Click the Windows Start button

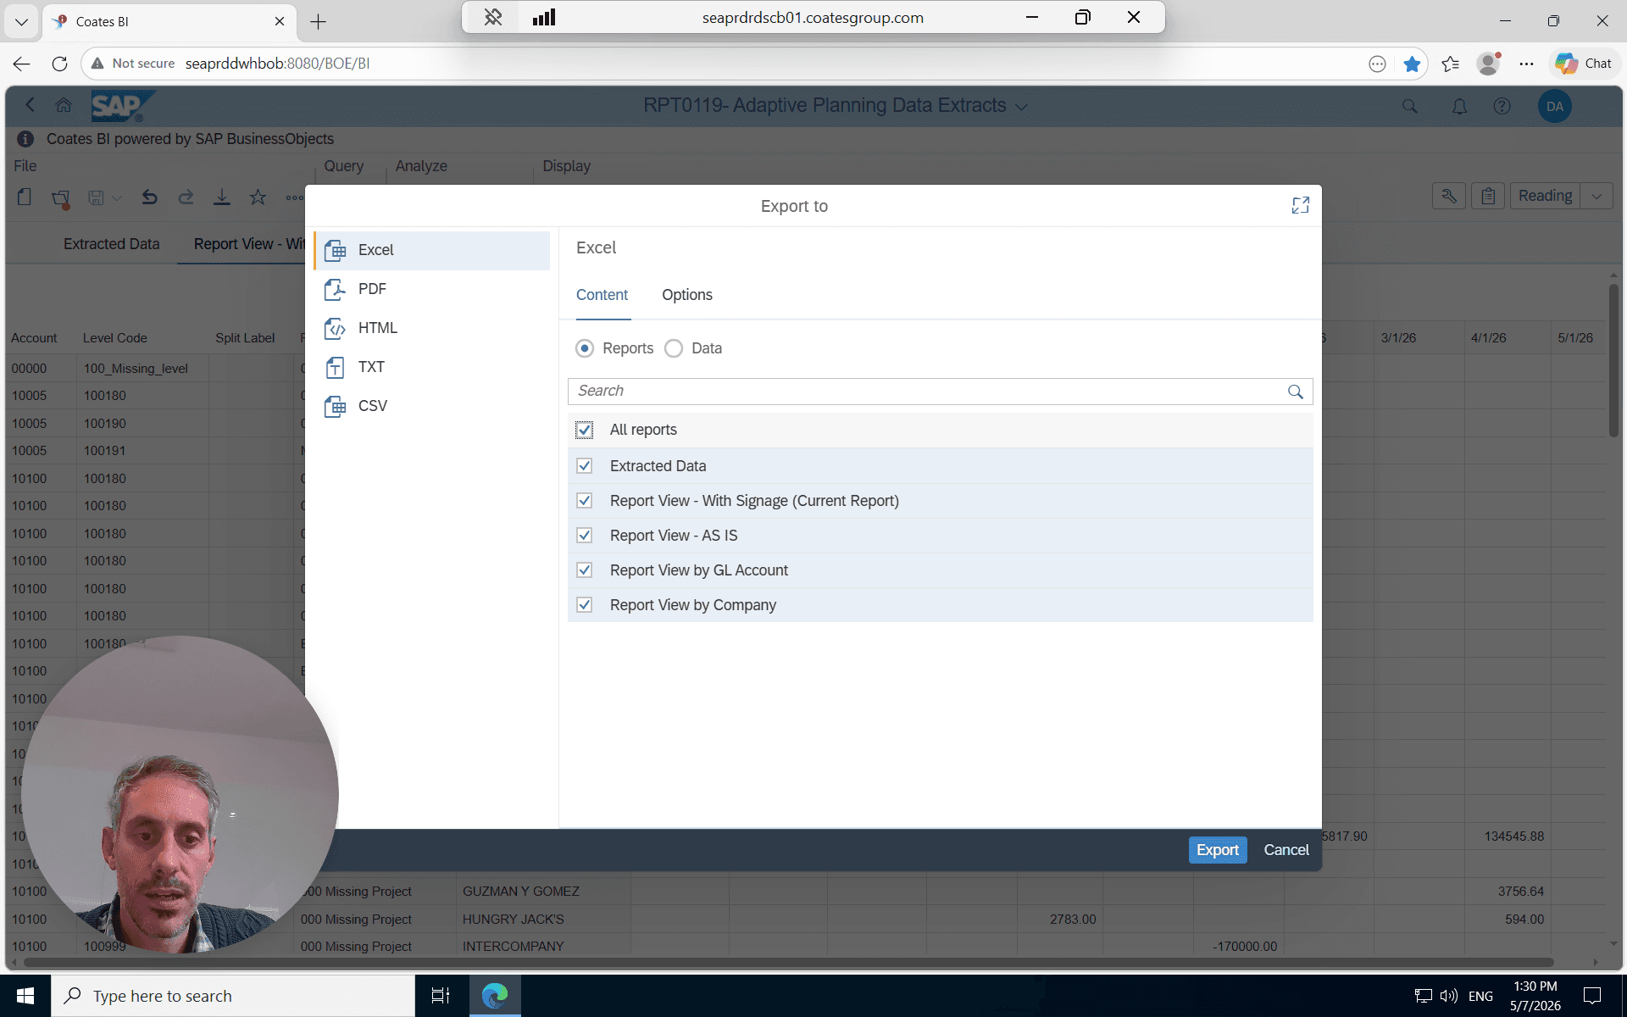[25, 996]
